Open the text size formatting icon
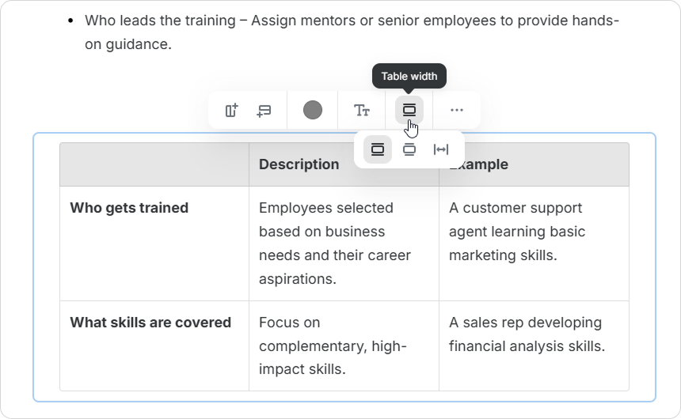 pos(362,111)
